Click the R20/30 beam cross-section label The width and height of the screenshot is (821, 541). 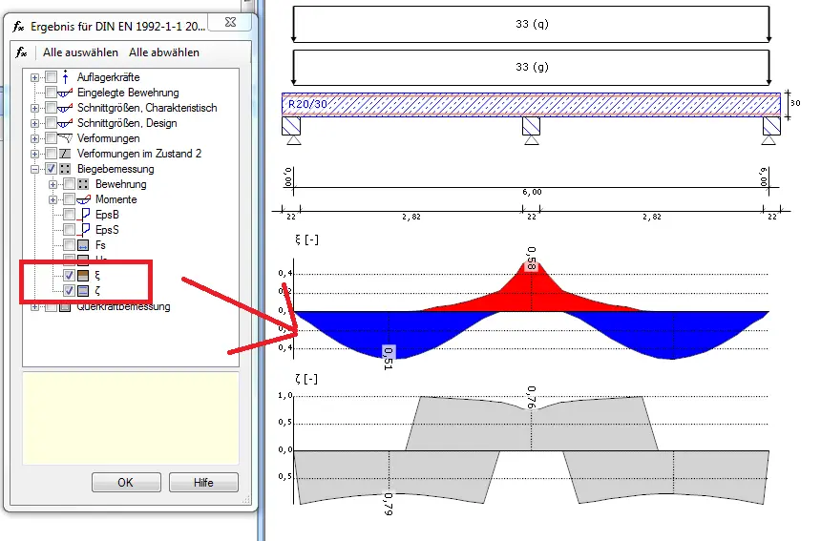307,104
